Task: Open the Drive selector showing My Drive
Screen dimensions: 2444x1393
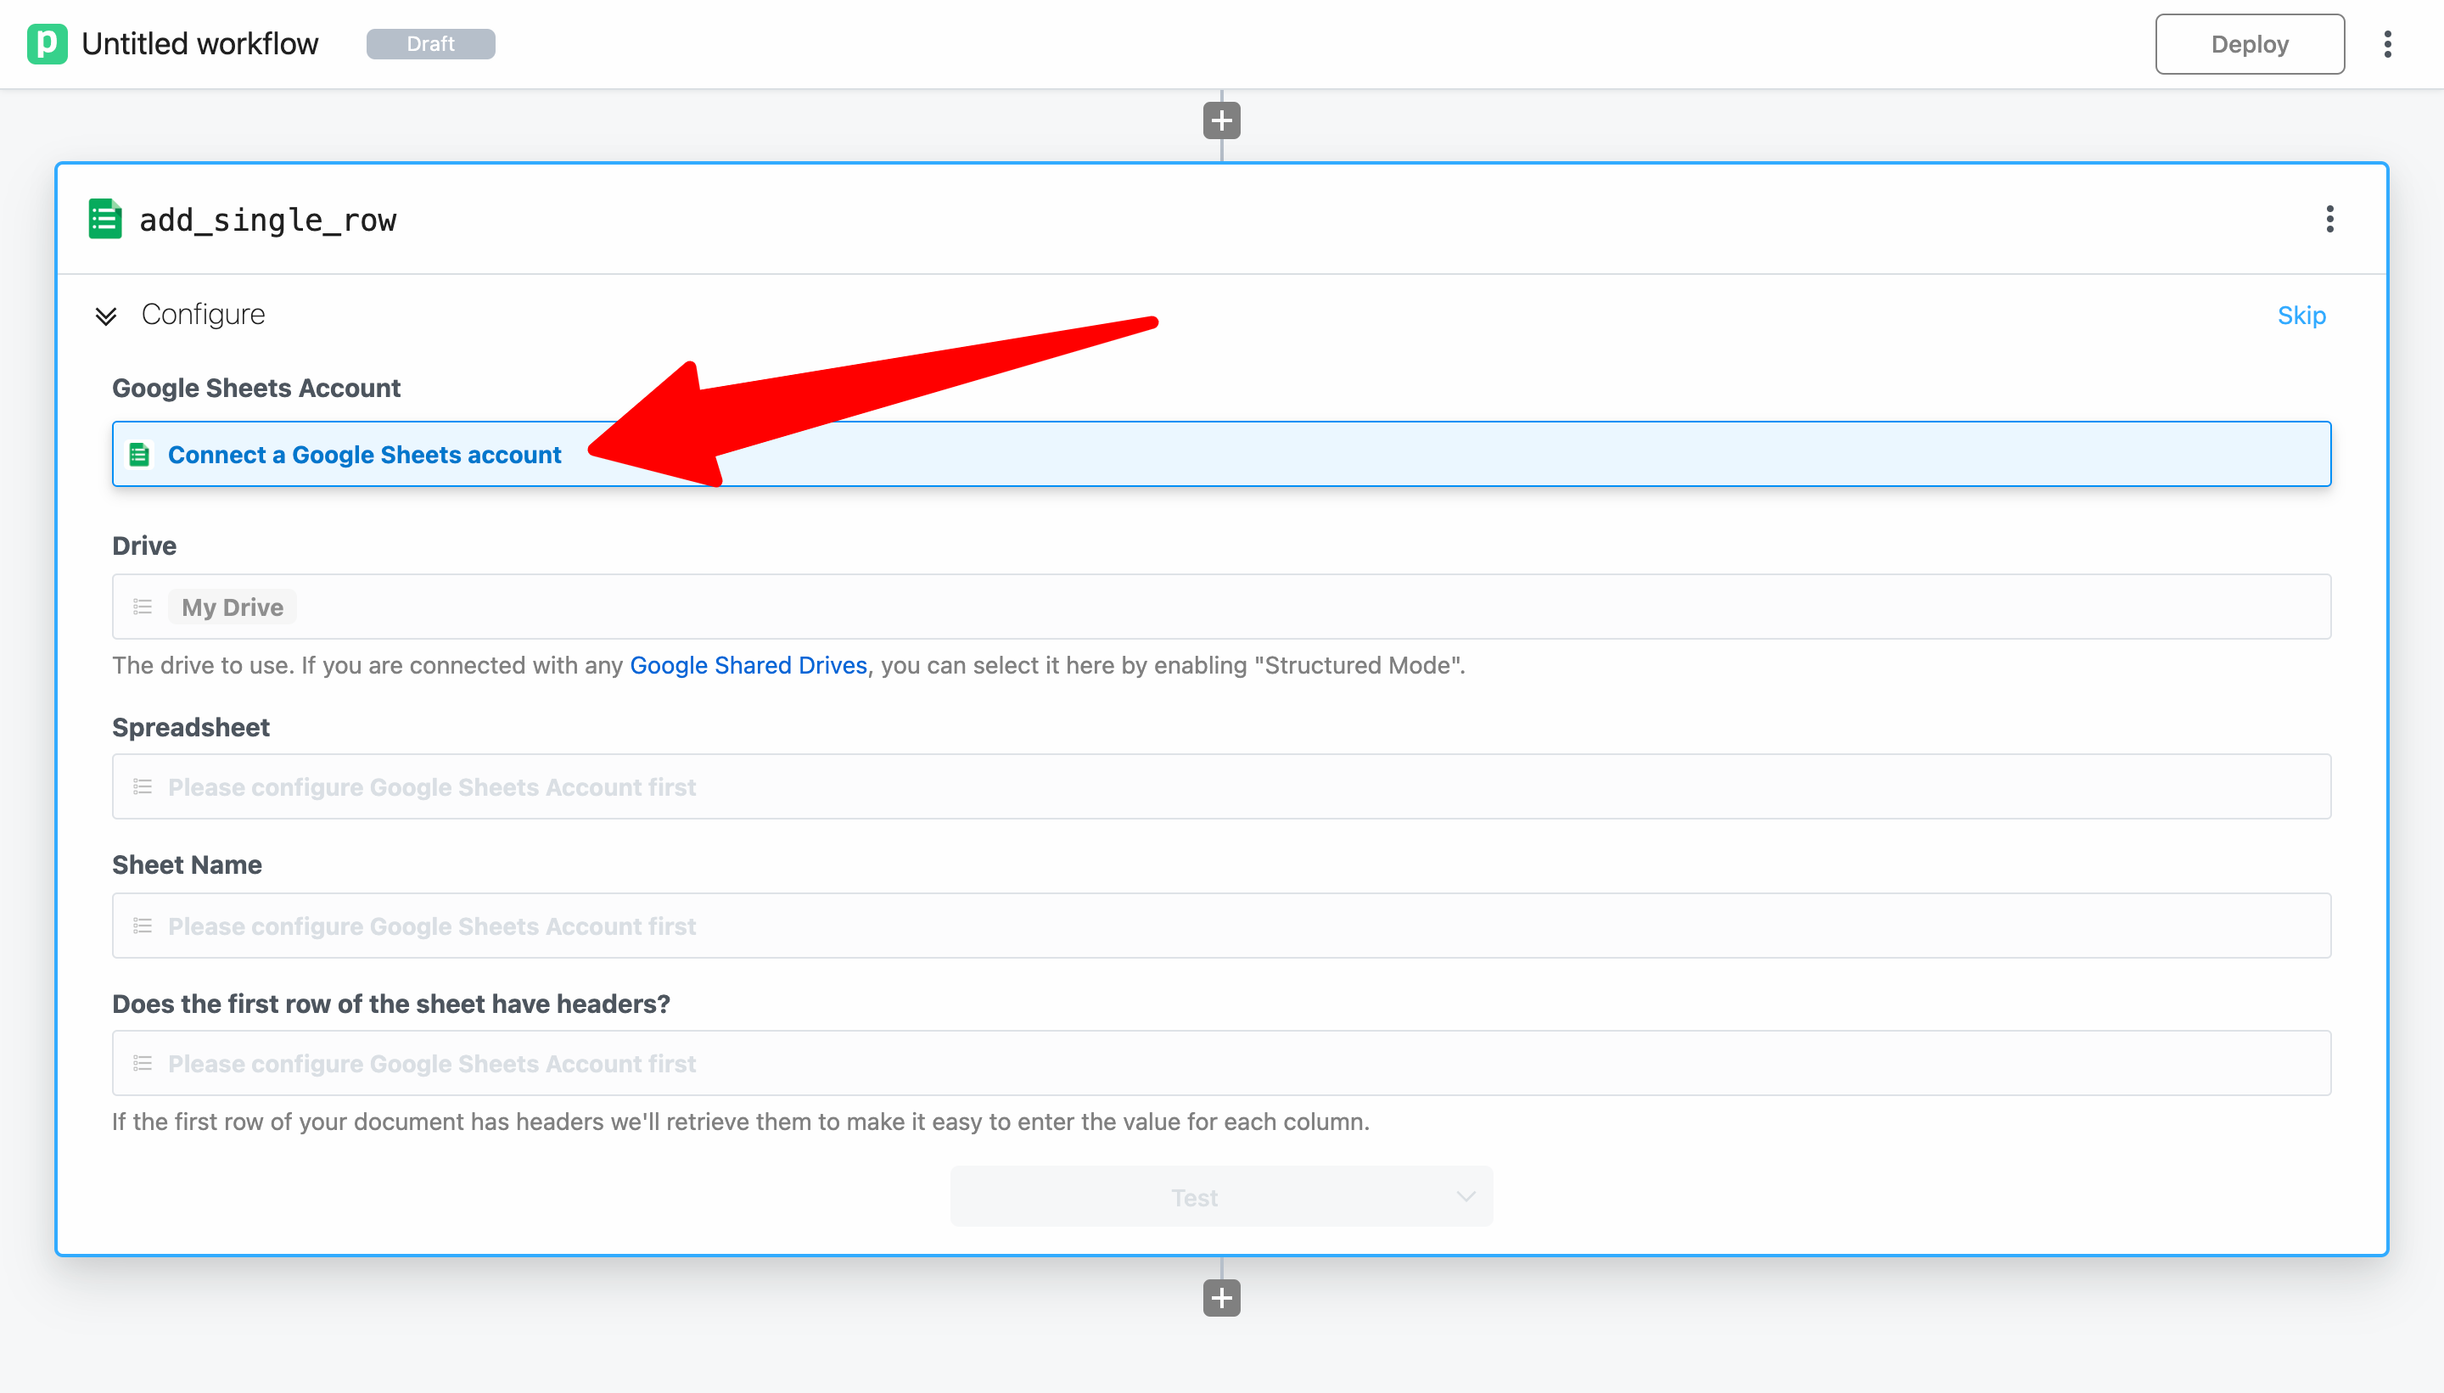Action: point(1221,607)
